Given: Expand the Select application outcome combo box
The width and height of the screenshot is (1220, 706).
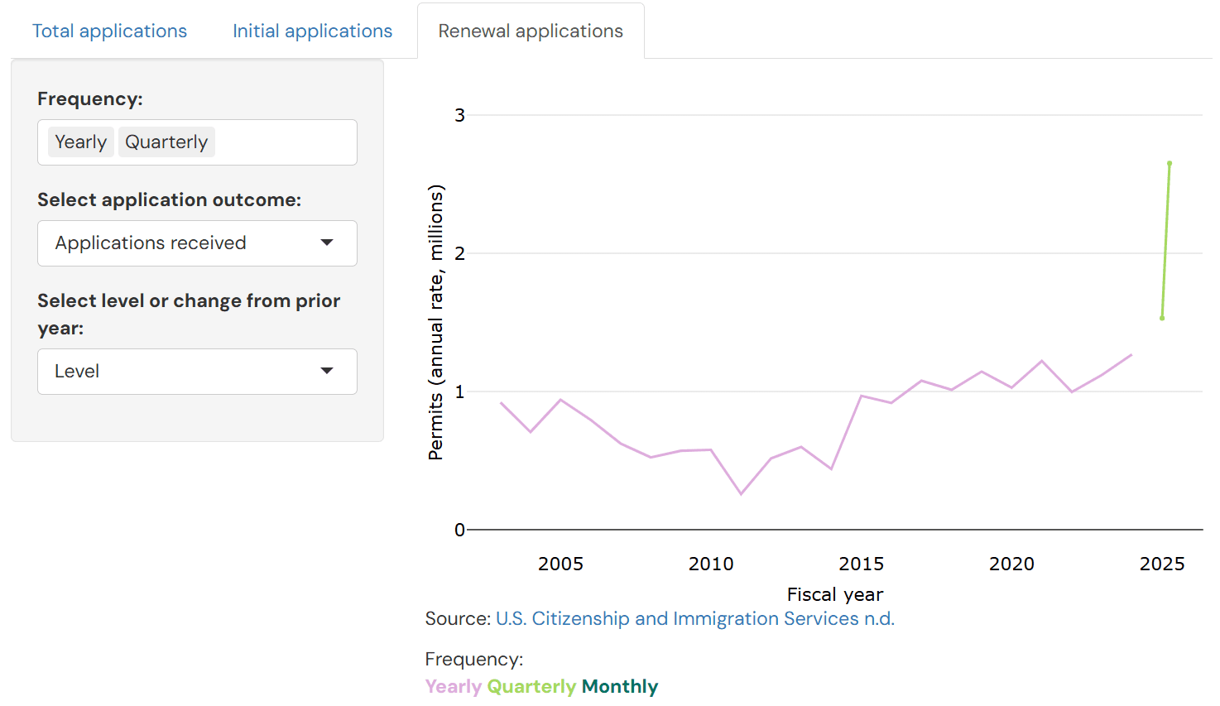Looking at the screenshot, I should 197,243.
